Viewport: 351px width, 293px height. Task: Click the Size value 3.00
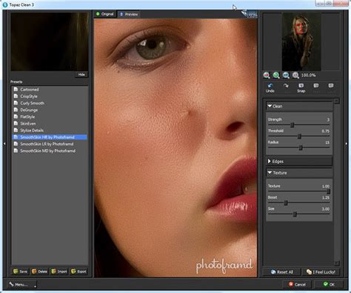tap(326, 209)
